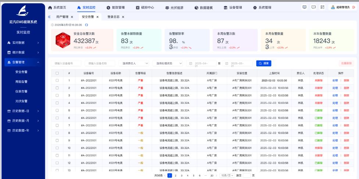Click the monitor screen icon in header
Image resolution: width=359 pixels, height=179 pixels.
coord(304,7)
